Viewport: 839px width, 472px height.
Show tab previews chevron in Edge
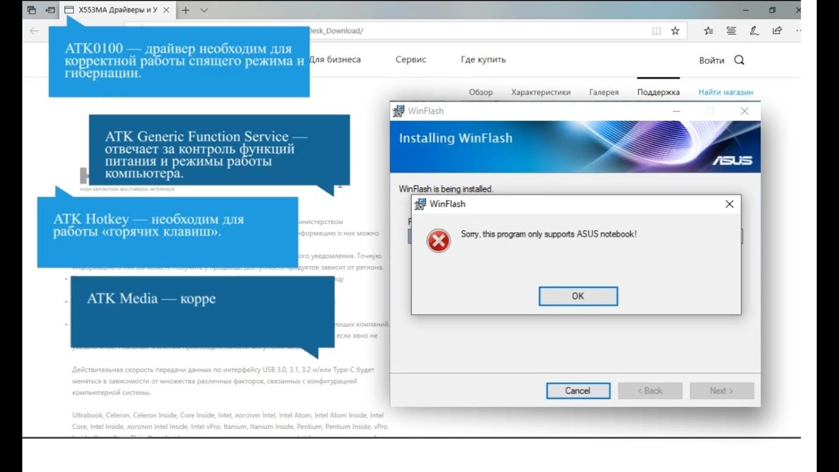(204, 10)
